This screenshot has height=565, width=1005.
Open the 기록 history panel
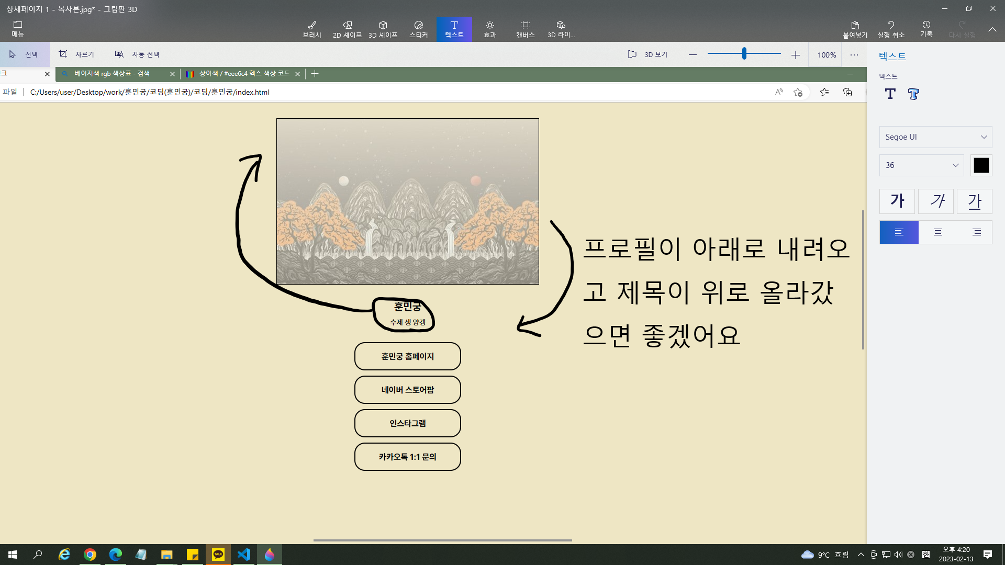tap(926, 29)
